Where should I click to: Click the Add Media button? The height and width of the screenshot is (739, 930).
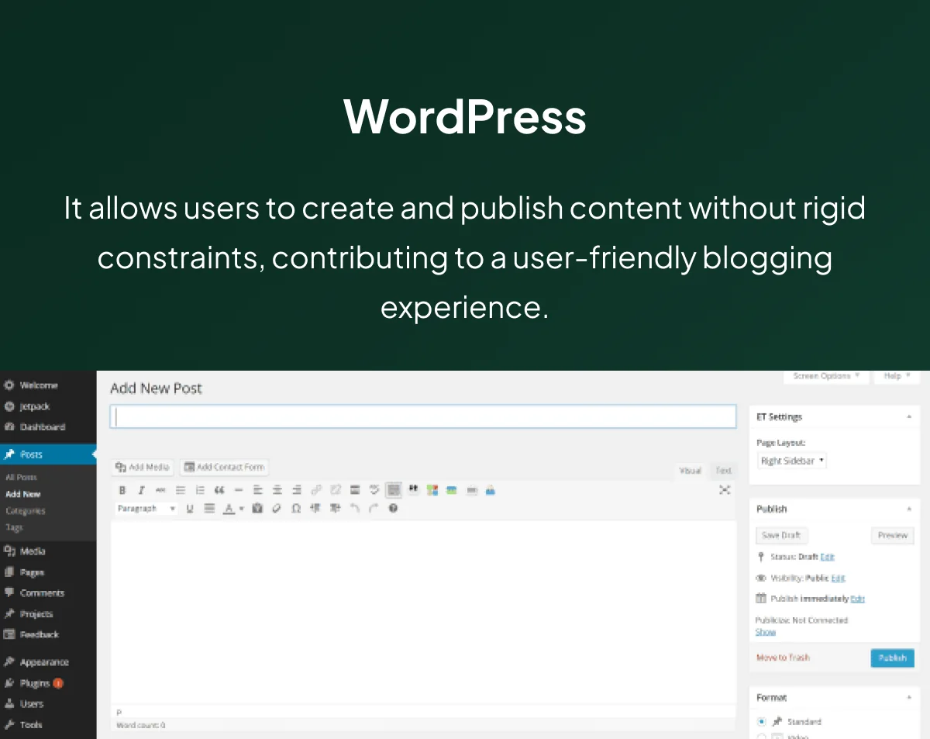143,467
